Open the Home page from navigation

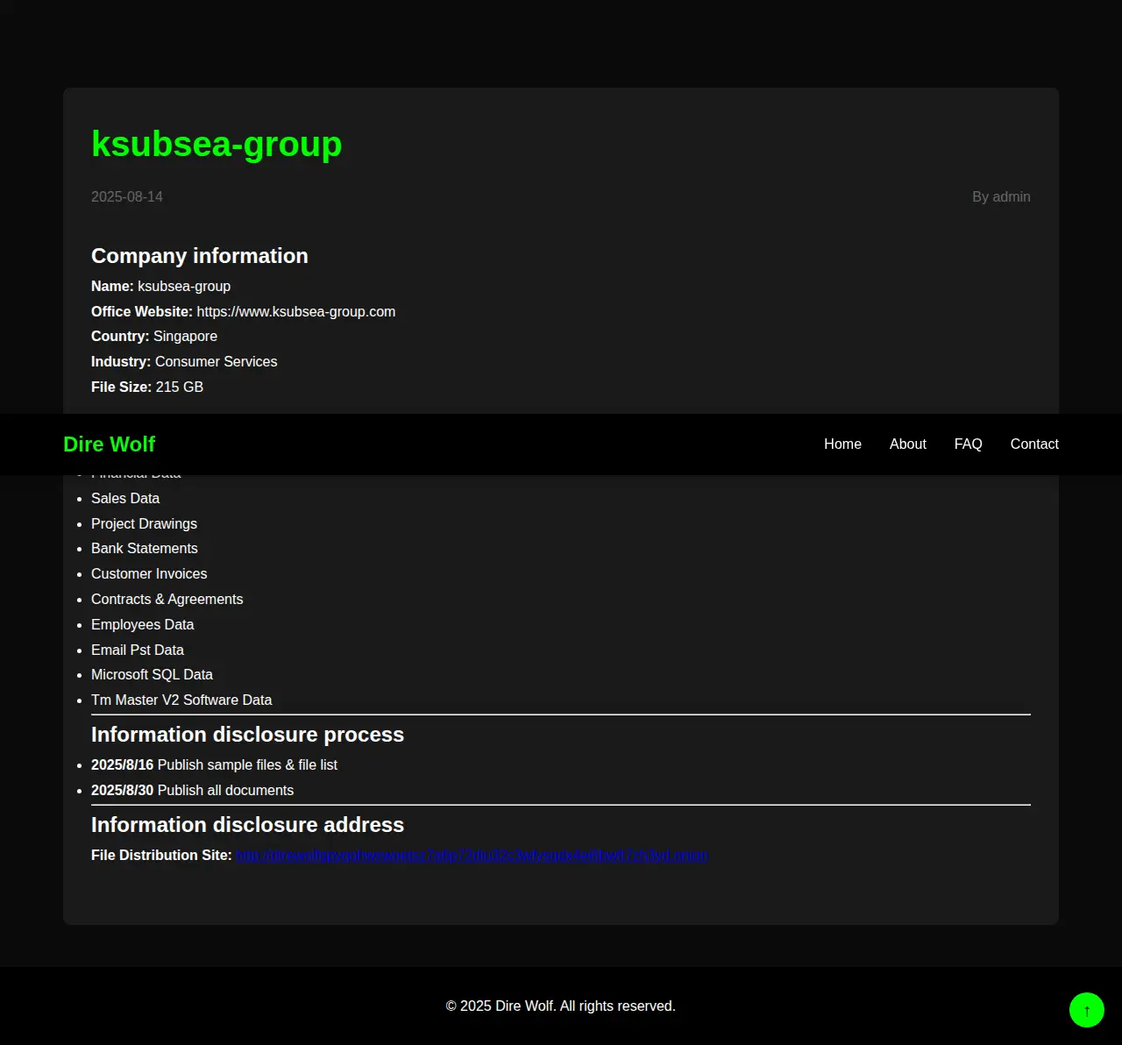click(x=842, y=444)
